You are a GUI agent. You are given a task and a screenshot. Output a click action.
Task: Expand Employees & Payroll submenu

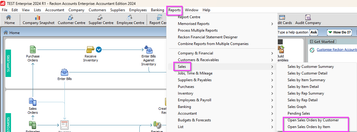tap(272, 100)
